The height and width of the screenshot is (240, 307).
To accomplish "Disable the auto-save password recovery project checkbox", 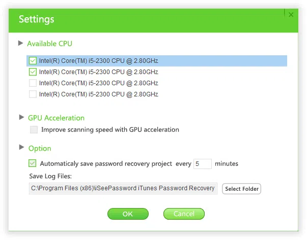I will (x=33, y=163).
